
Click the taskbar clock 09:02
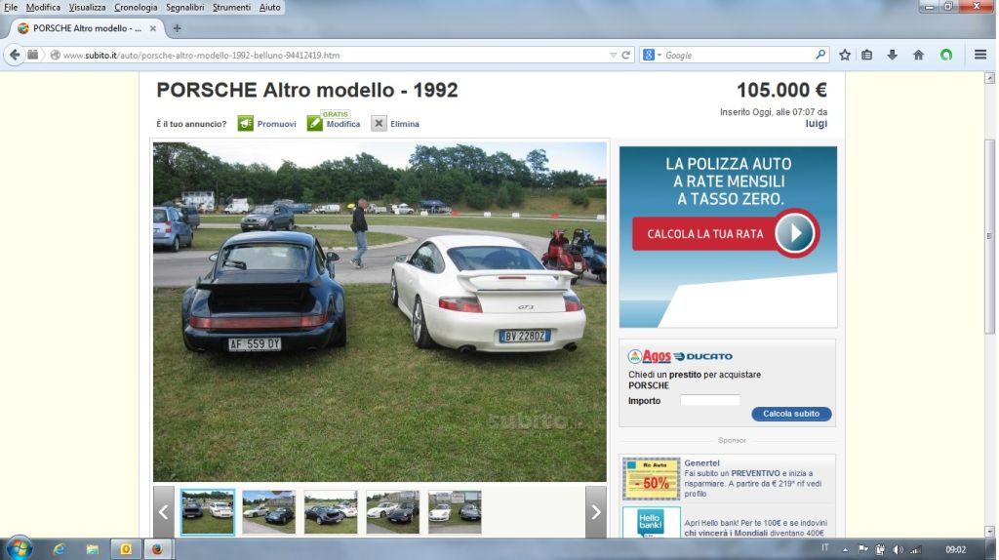(x=956, y=550)
